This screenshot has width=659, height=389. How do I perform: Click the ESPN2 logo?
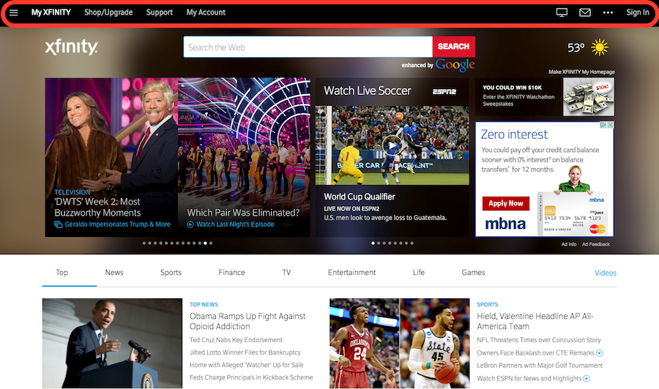click(444, 91)
